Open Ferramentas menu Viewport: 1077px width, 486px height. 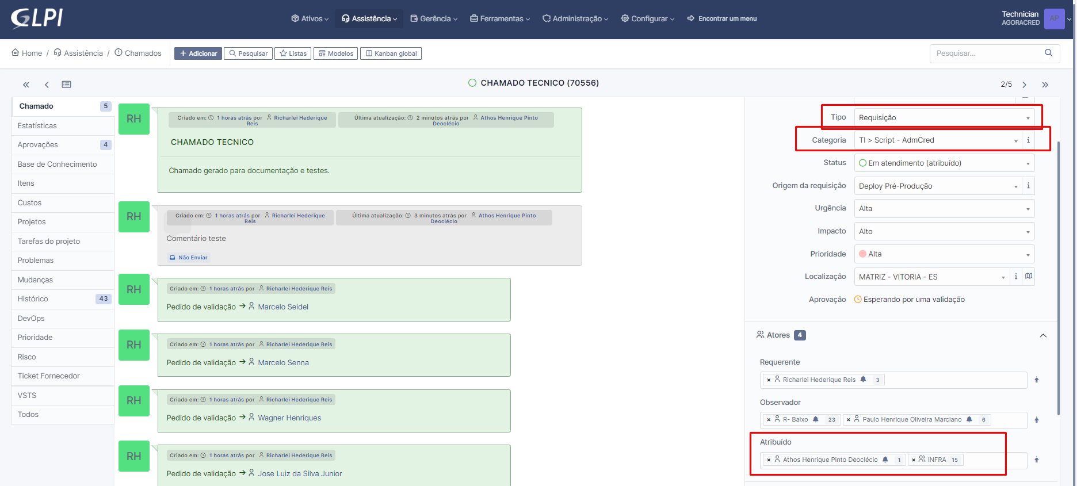click(500, 18)
